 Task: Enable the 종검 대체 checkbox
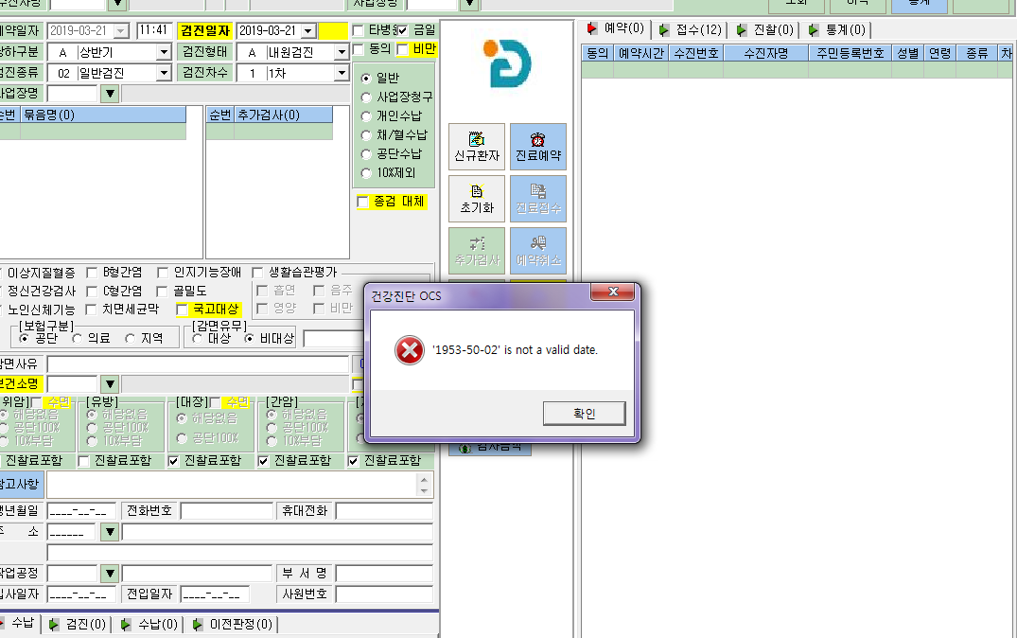(x=362, y=202)
